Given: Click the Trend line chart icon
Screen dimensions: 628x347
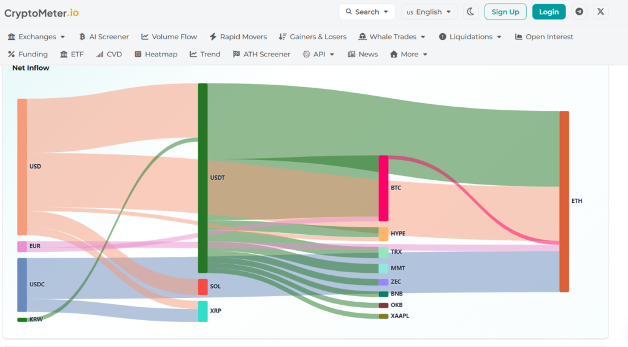Looking at the screenshot, I should coord(193,54).
